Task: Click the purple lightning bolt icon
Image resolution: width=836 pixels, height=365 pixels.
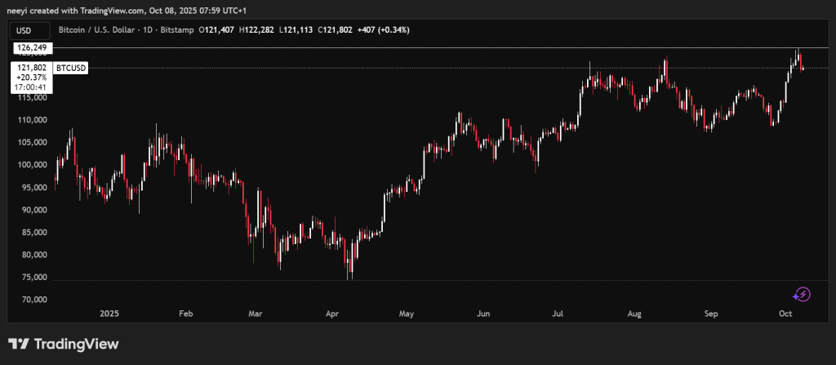Action: click(x=802, y=294)
